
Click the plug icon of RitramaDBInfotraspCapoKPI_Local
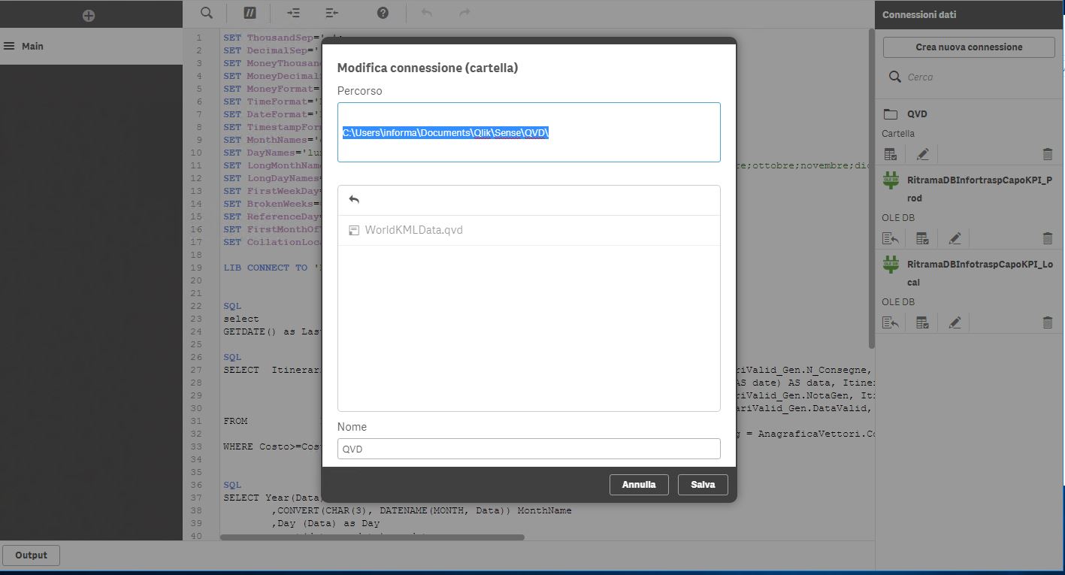pyautogui.click(x=891, y=265)
